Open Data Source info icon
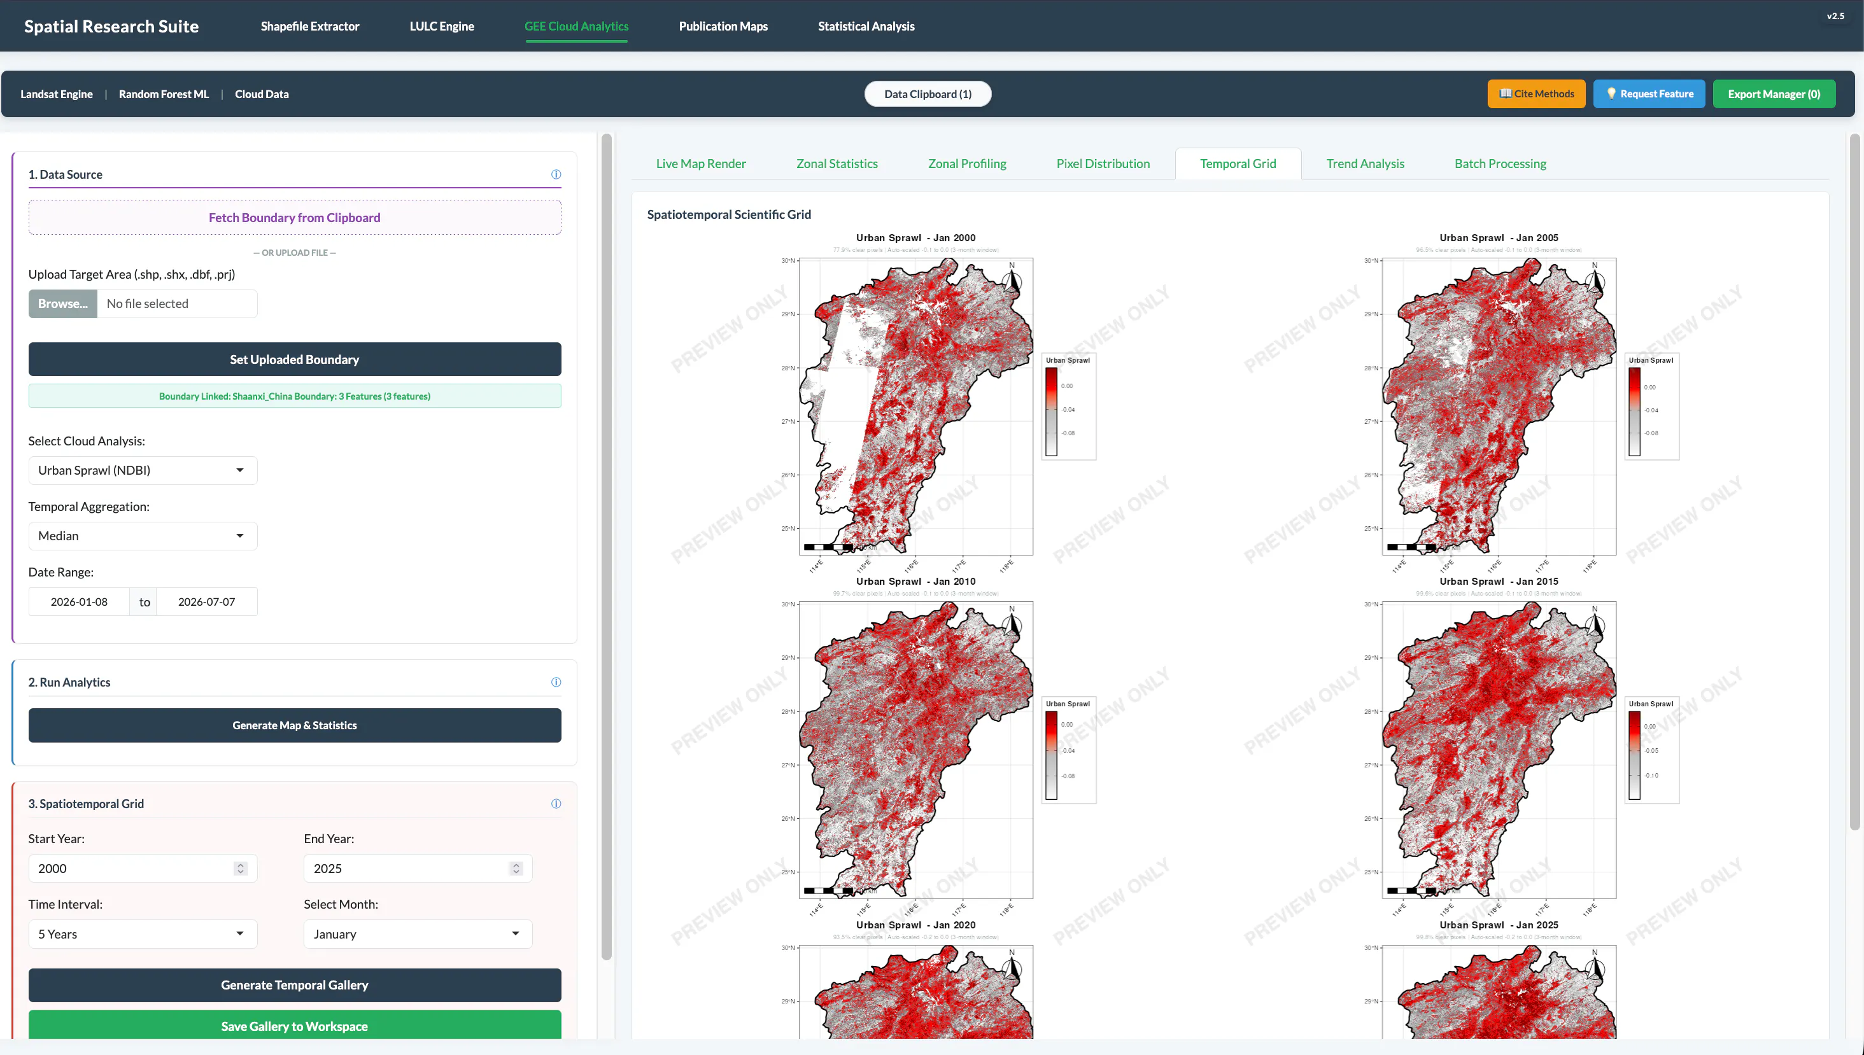1864x1055 pixels. tap(556, 174)
